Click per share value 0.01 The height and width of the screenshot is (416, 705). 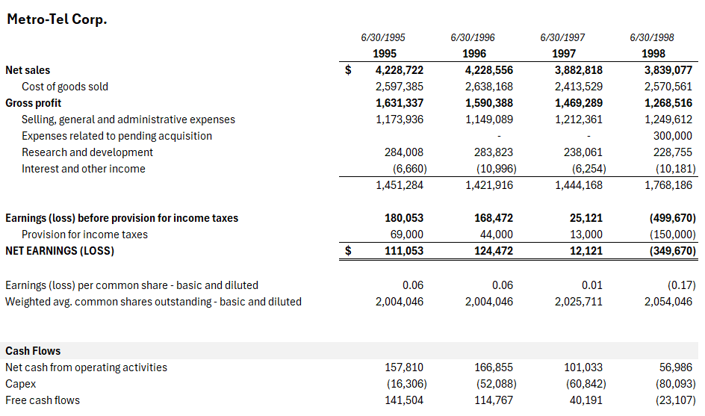[x=591, y=285]
